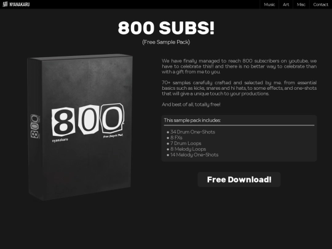The width and height of the screenshot is (332, 249).
Task: Click the '8 Melody Loops' list item
Action: pos(188,149)
